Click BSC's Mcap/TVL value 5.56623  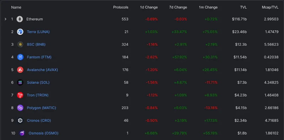[271, 45]
